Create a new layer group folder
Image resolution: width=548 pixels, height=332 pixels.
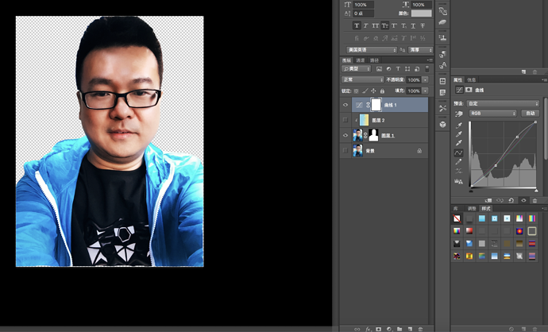pos(399,329)
